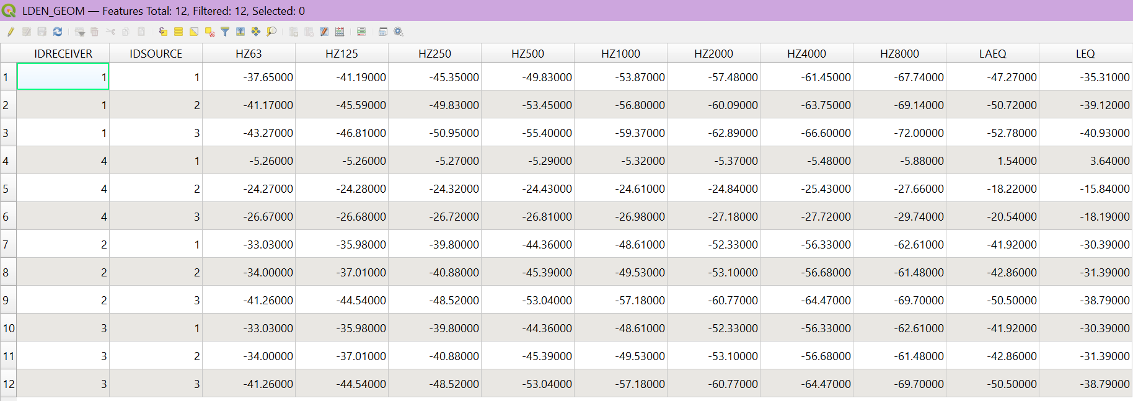The height and width of the screenshot is (401, 1133).
Task: Invert the feature selection
Action: pyautogui.click(x=194, y=32)
